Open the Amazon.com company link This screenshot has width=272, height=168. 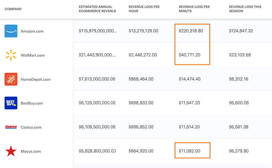(32, 31)
